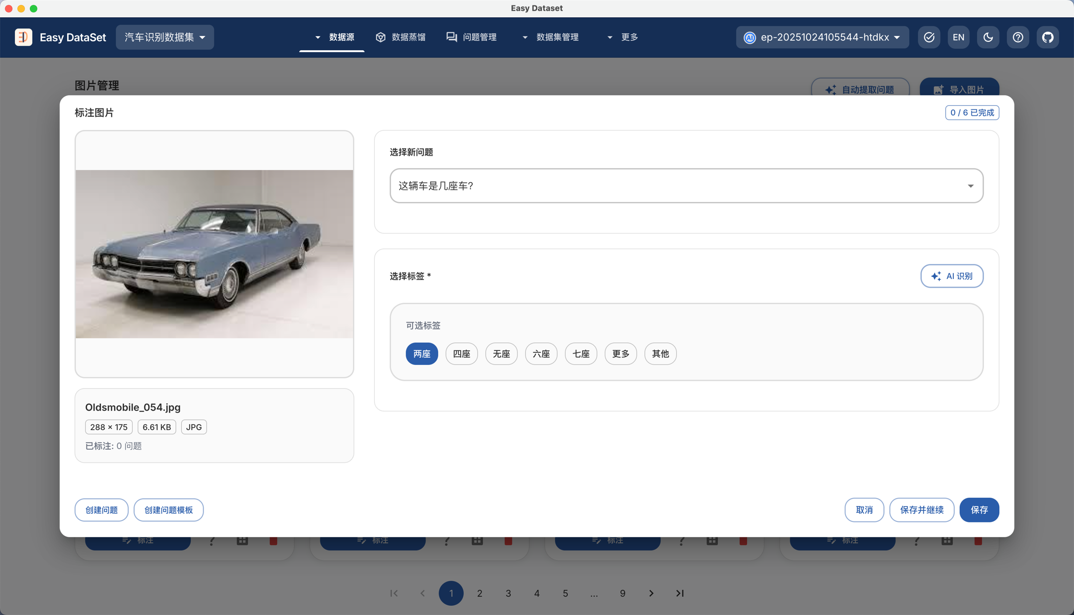Screen dimensions: 1074x615
Task: Click AI 识别 sparkle button
Action: point(951,276)
